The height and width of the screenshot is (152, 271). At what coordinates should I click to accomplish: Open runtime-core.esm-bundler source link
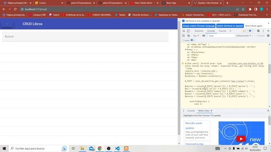(246, 63)
